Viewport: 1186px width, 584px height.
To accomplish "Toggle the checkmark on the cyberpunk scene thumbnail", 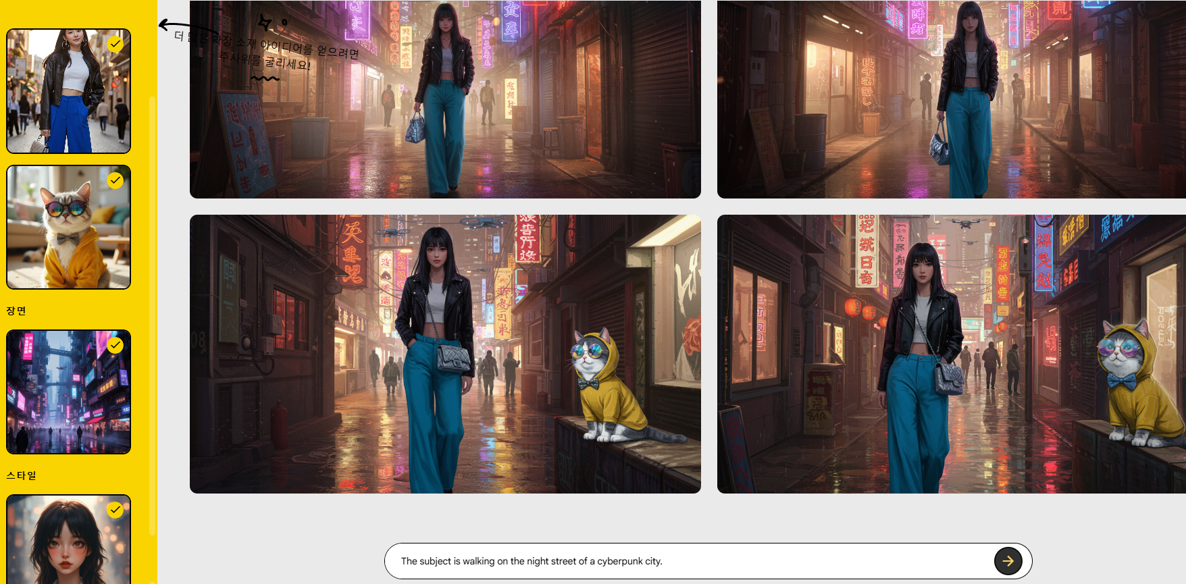I will point(115,345).
